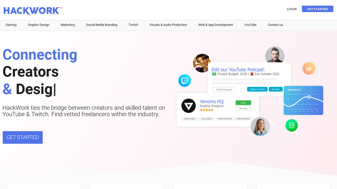
Task: Select the YouTube tag on project card
Action: tap(276, 89)
